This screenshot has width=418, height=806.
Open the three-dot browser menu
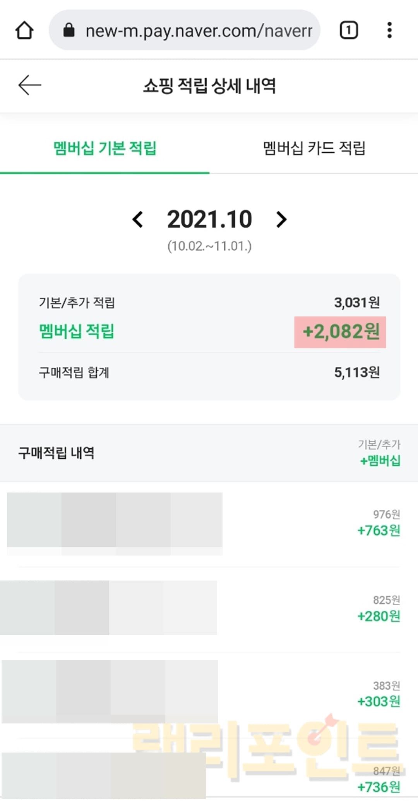coord(389,30)
